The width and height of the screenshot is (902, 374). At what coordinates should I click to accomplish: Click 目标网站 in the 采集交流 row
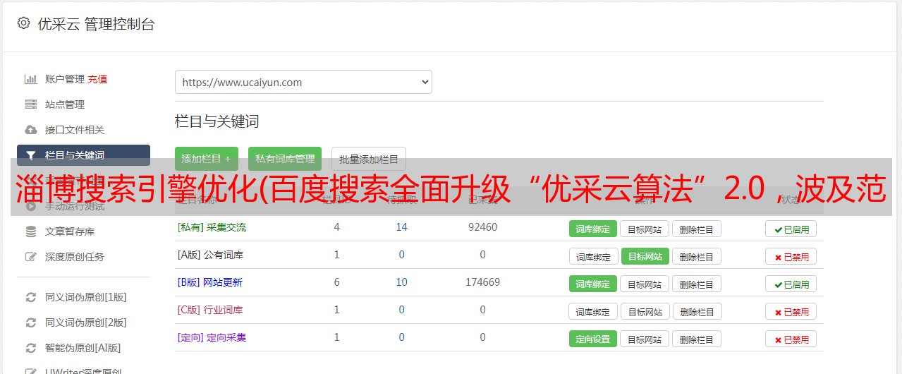tap(645, 229)
